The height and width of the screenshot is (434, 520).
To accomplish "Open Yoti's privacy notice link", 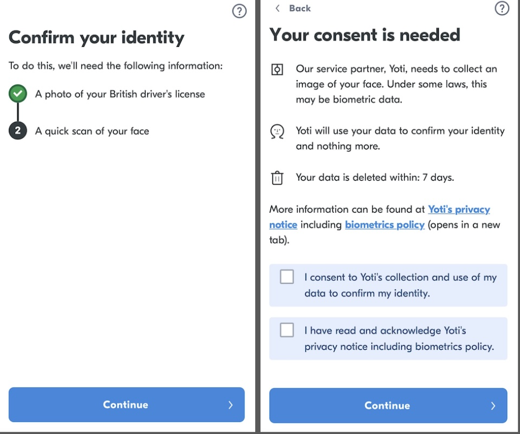I will (x=380, y=217).
